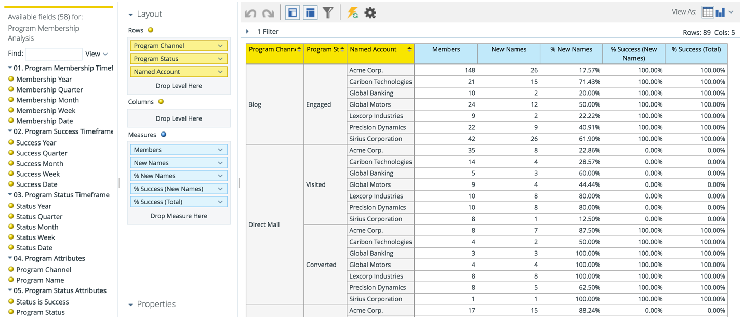Click the auto-refresh lightning bolt icon

352,12
